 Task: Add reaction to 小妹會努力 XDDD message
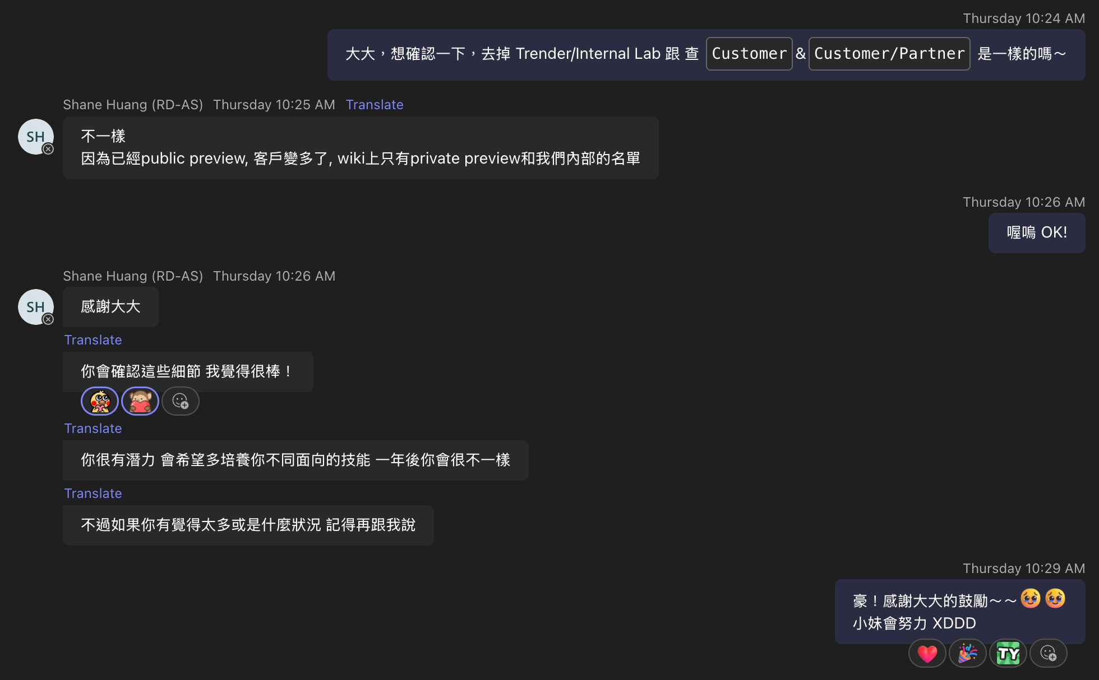[1048, 653]
